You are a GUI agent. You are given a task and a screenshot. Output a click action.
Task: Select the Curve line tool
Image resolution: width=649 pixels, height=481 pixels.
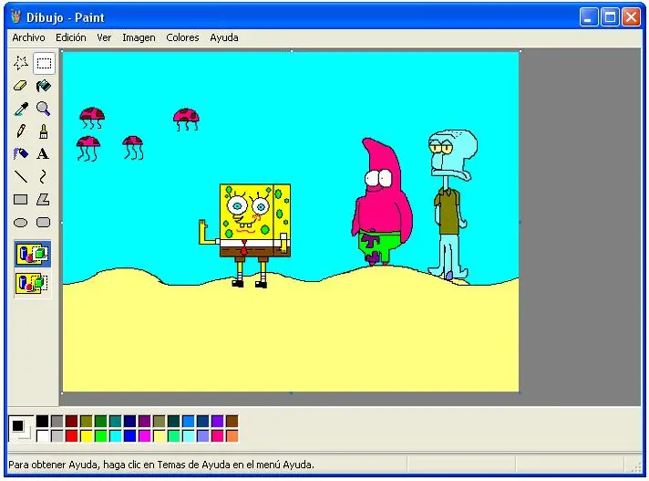click(x=43, y=176)
